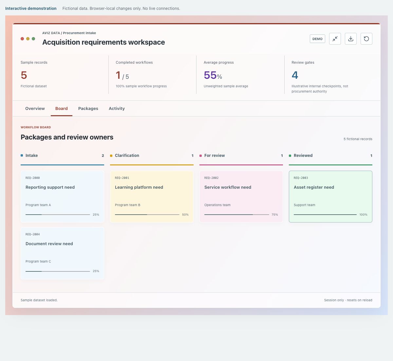Viewport: 393px width, 361px height.
Task: Click the 'Program team C' owner label
Action: pos(38,262)
